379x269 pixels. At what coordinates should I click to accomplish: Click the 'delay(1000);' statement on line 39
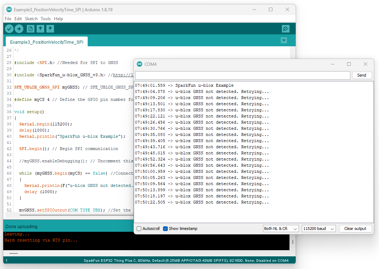pyautogui.click(x=34, y=130)
